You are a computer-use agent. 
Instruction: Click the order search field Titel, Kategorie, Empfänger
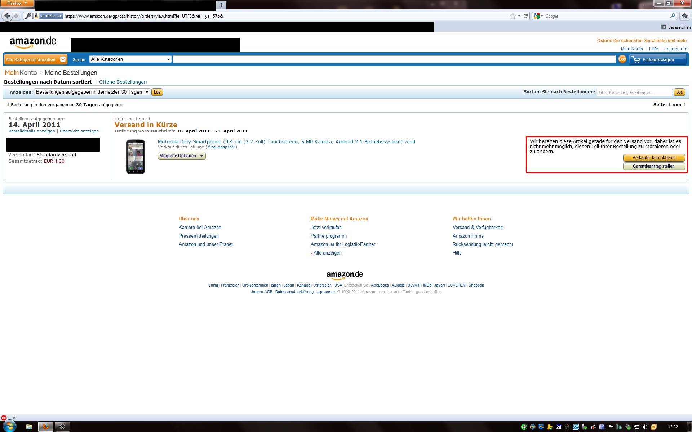pos(634,93)
